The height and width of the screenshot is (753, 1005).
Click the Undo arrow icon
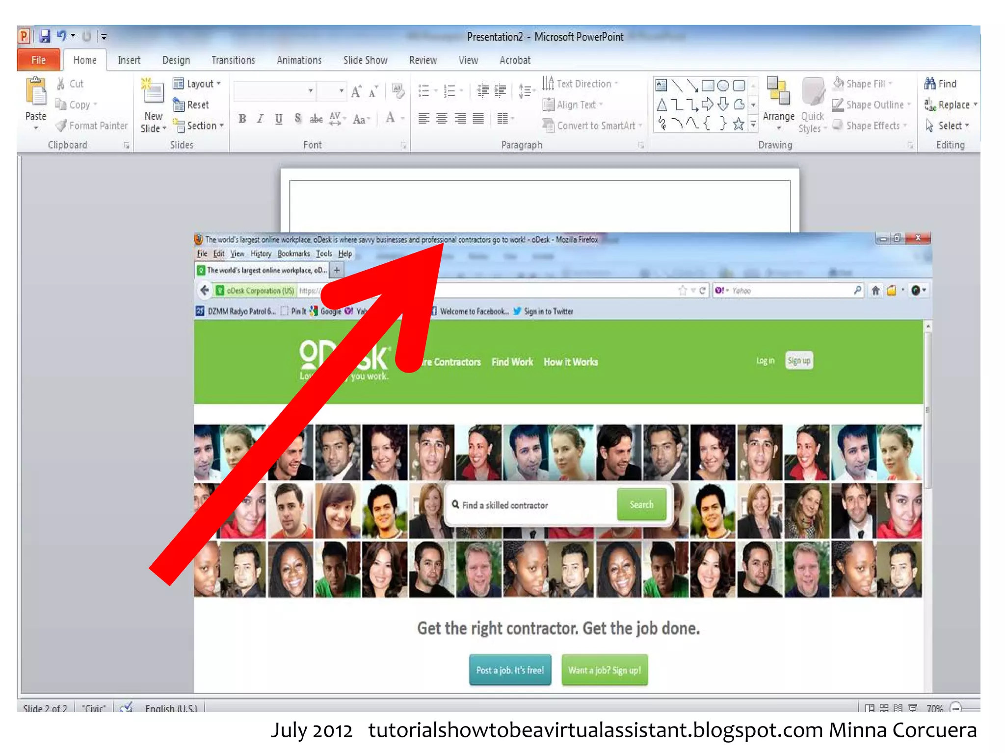click(x=61, y=36)
